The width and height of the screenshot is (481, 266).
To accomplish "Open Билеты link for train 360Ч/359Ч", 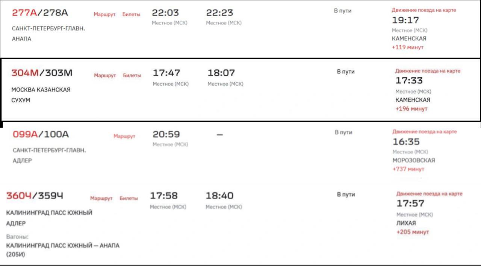I will (x=129, y=198).
